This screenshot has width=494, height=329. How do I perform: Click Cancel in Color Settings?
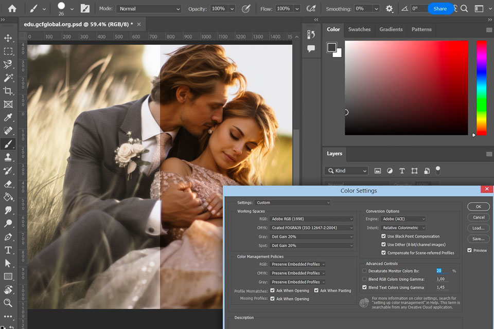[478, 217]
